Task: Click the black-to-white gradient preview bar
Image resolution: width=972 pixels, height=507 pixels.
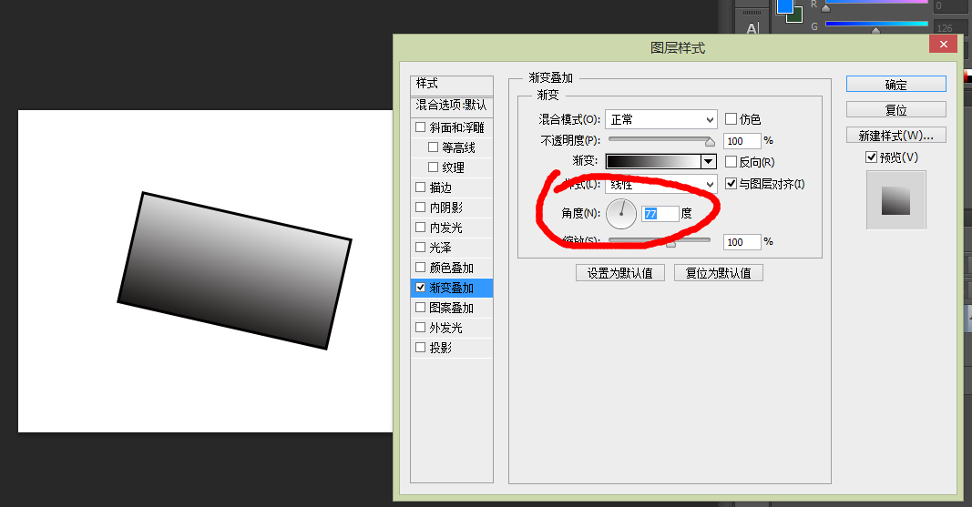Action: (653, 162)
